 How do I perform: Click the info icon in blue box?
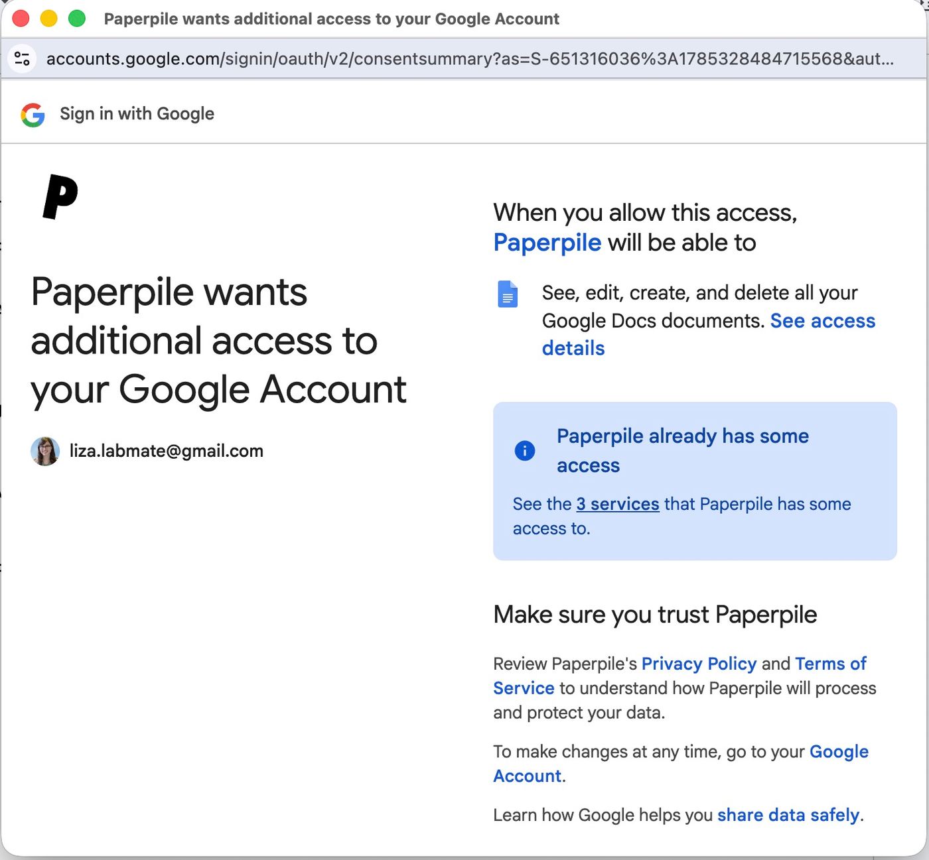[525, 451]
